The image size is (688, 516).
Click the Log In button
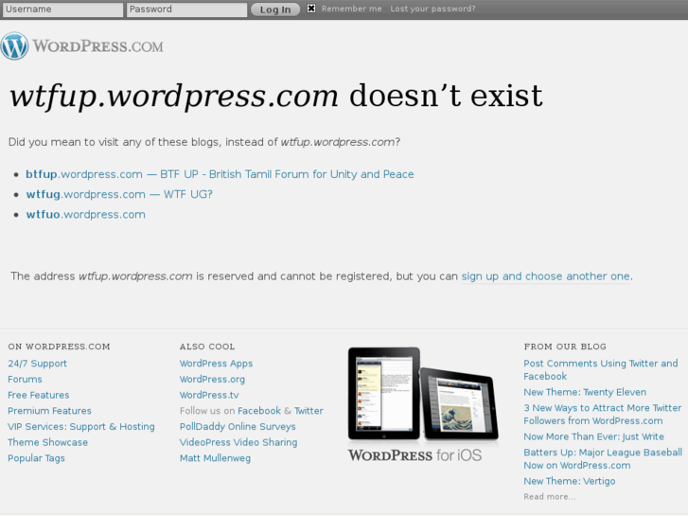click(275, 9)
